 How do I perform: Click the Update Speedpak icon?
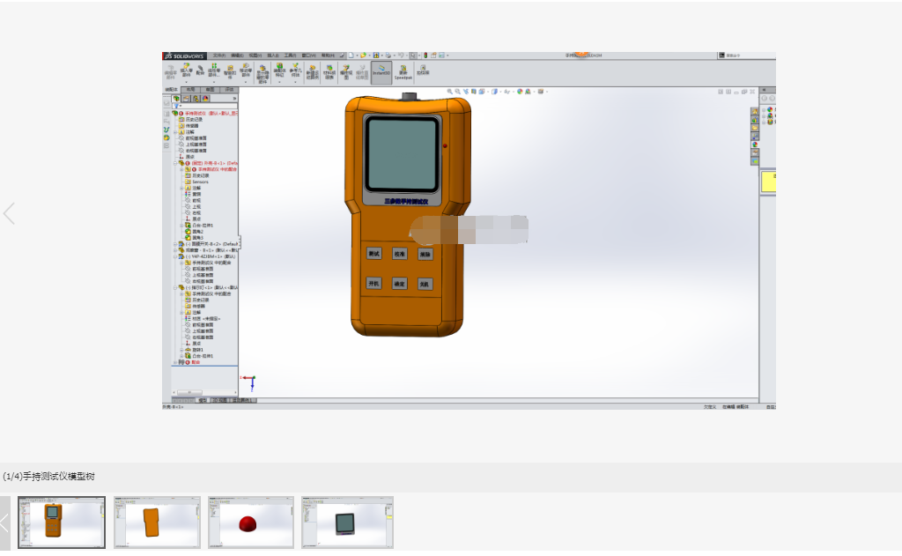pos(403,70)
